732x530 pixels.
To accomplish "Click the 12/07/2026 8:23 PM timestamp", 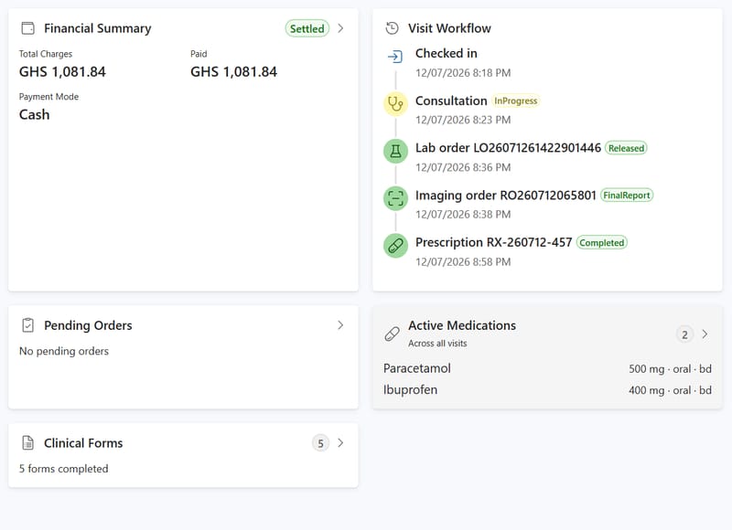I will (x=463, y=121).
